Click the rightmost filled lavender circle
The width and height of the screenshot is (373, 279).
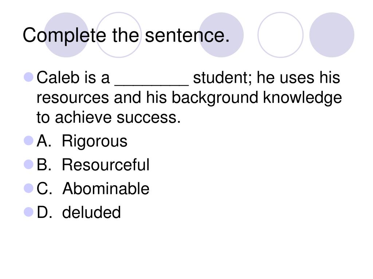tap(331, 35)
